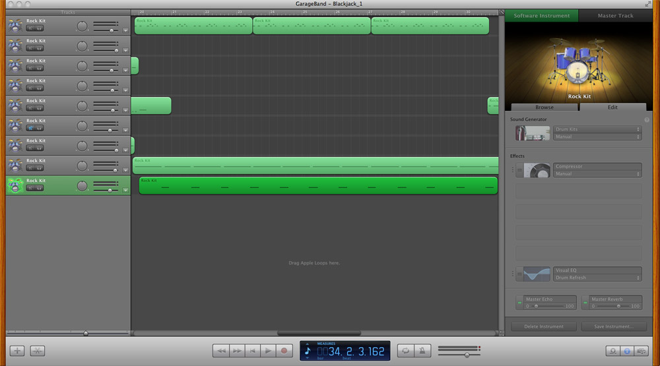
Task: Click the add new track plus button
Action: [x=17, y=350]
